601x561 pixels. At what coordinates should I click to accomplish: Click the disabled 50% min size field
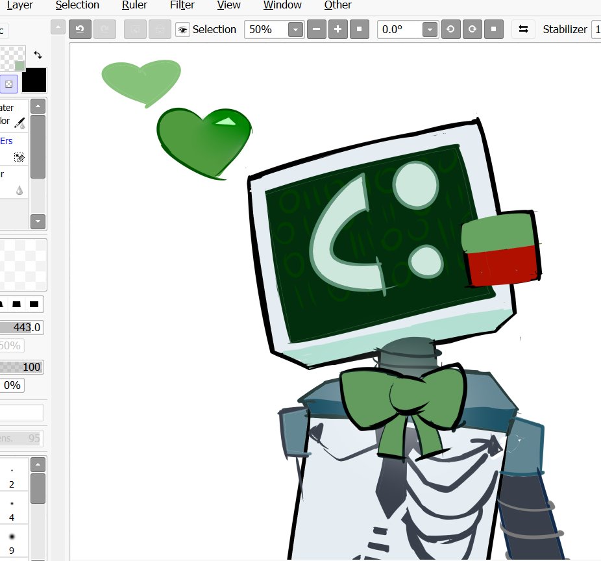12,345
